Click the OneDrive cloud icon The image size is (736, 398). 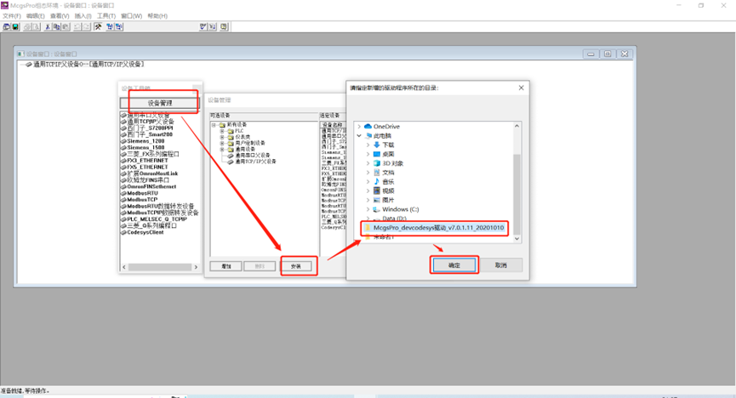[368, 126]
